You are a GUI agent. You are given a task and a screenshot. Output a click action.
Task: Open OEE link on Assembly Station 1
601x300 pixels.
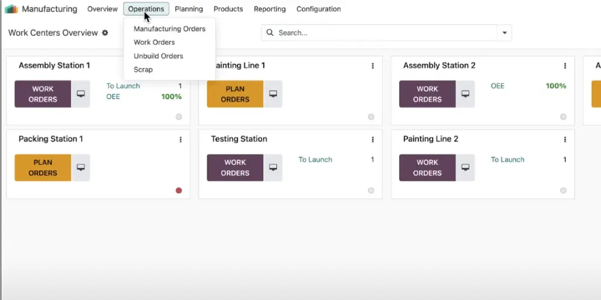tap(113, 97)
